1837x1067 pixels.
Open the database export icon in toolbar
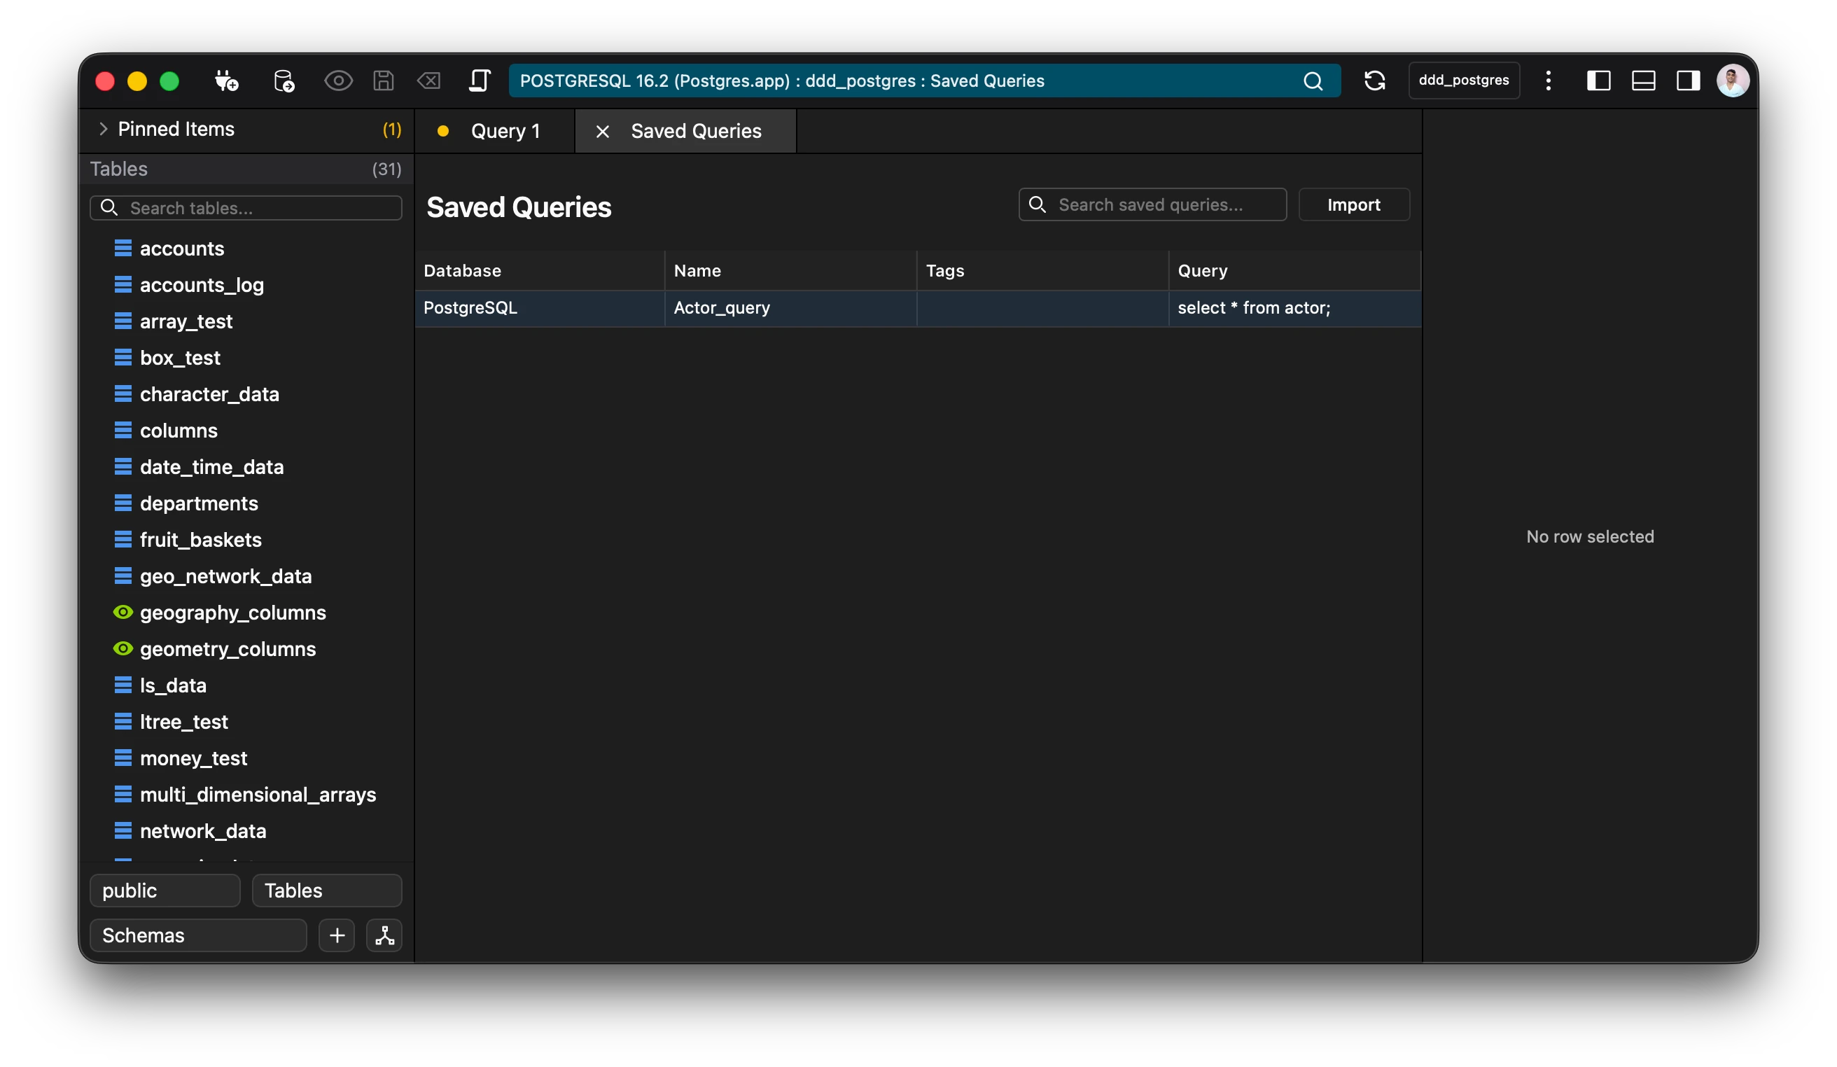point(284,81)
